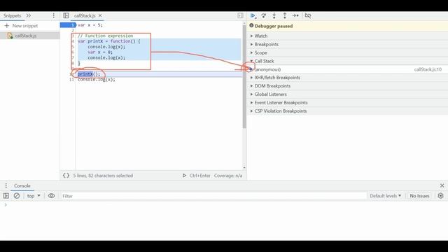Image resolution: width=448 pixels, height=252 pixels.
Task: Click the Step button in debugger toolbar
Action: point(295,15)
